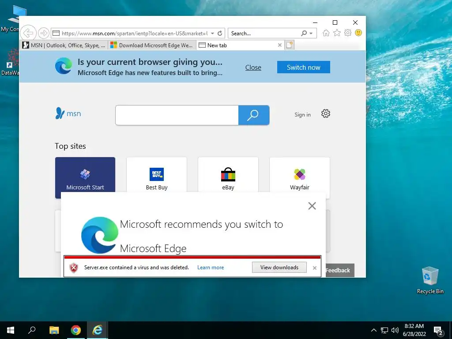The height and width of the screenshot is (339, 452).
Task: Switch to MSN | Outlook, Office tab
Action: click(64, 45)
